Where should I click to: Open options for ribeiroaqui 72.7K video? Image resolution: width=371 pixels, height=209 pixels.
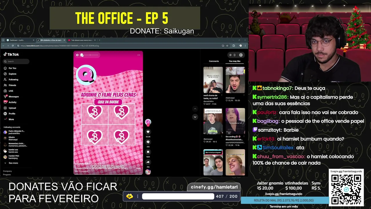coord(244,95)
